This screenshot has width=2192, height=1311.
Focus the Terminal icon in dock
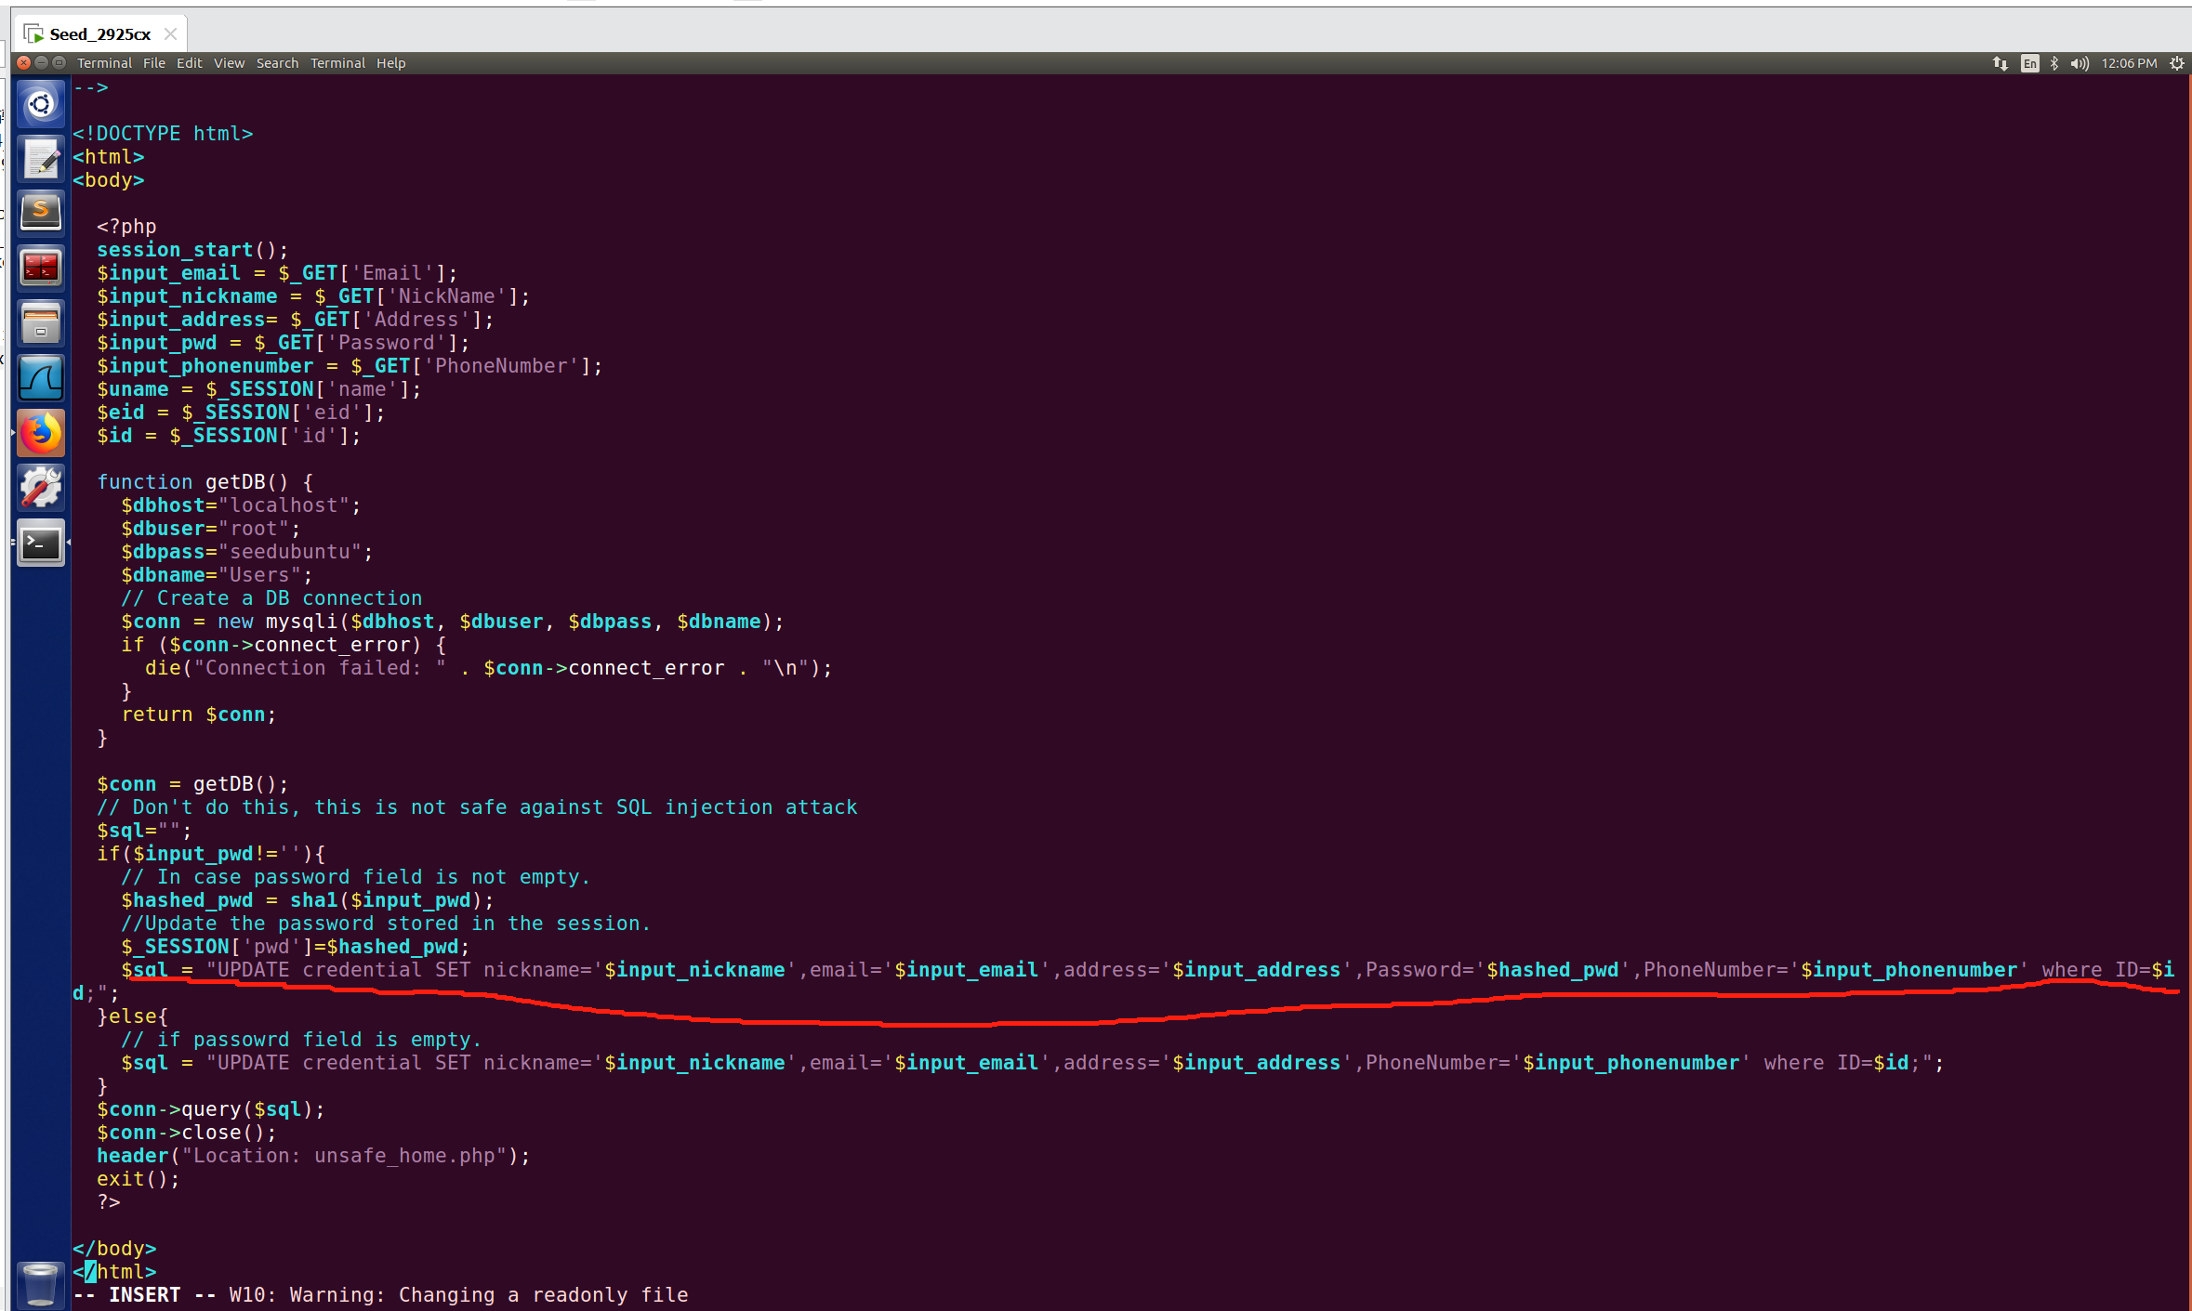pyautogui.click(x=41, y=543)
